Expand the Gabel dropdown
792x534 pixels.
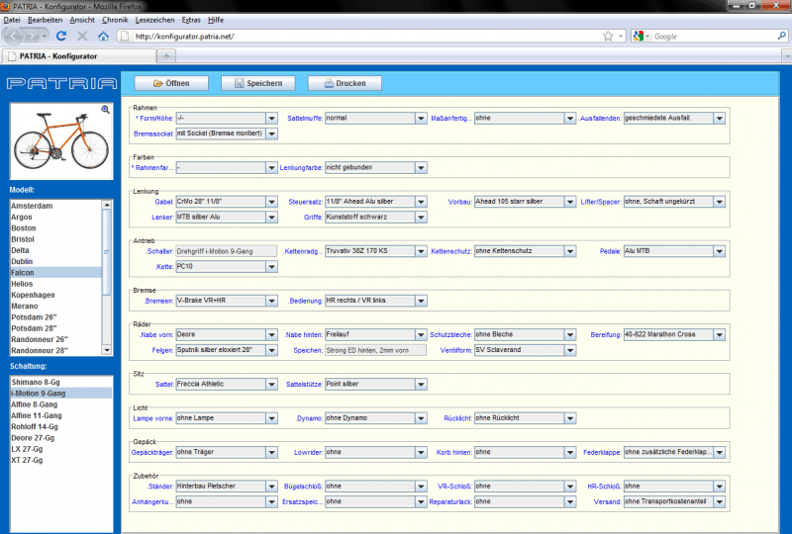pyautogui.click(x=271, y=202)
